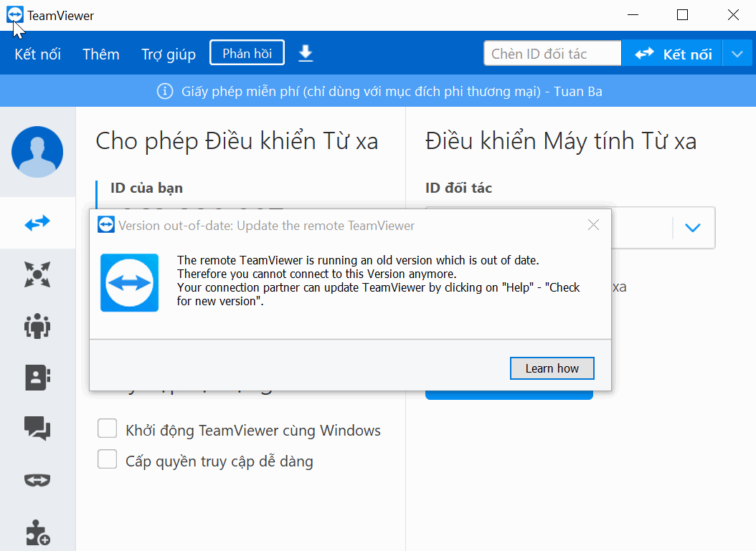Screen dimensions: 756x551
Task: Click the small TeamViewer icon in dialog title
Action: (106, 224)
